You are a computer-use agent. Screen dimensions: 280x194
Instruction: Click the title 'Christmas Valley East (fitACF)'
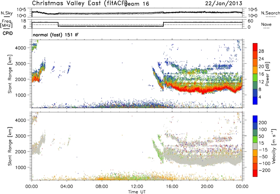[80, 3]
